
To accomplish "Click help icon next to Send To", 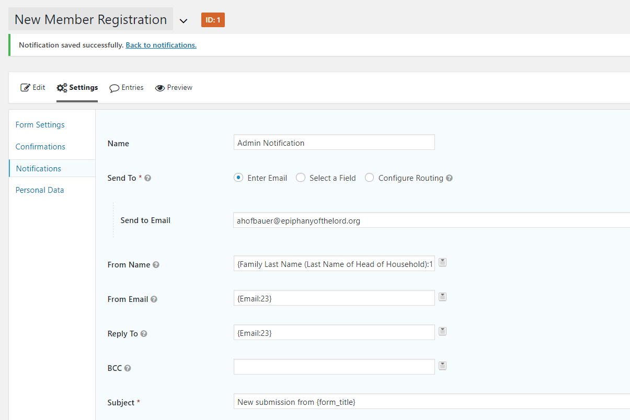I will click(148, 178).
